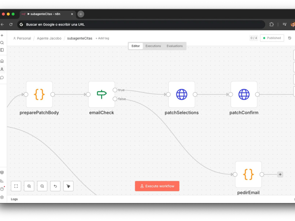
Task: Toggle the sidebar panel icon
Action: [x=2, y=50]
